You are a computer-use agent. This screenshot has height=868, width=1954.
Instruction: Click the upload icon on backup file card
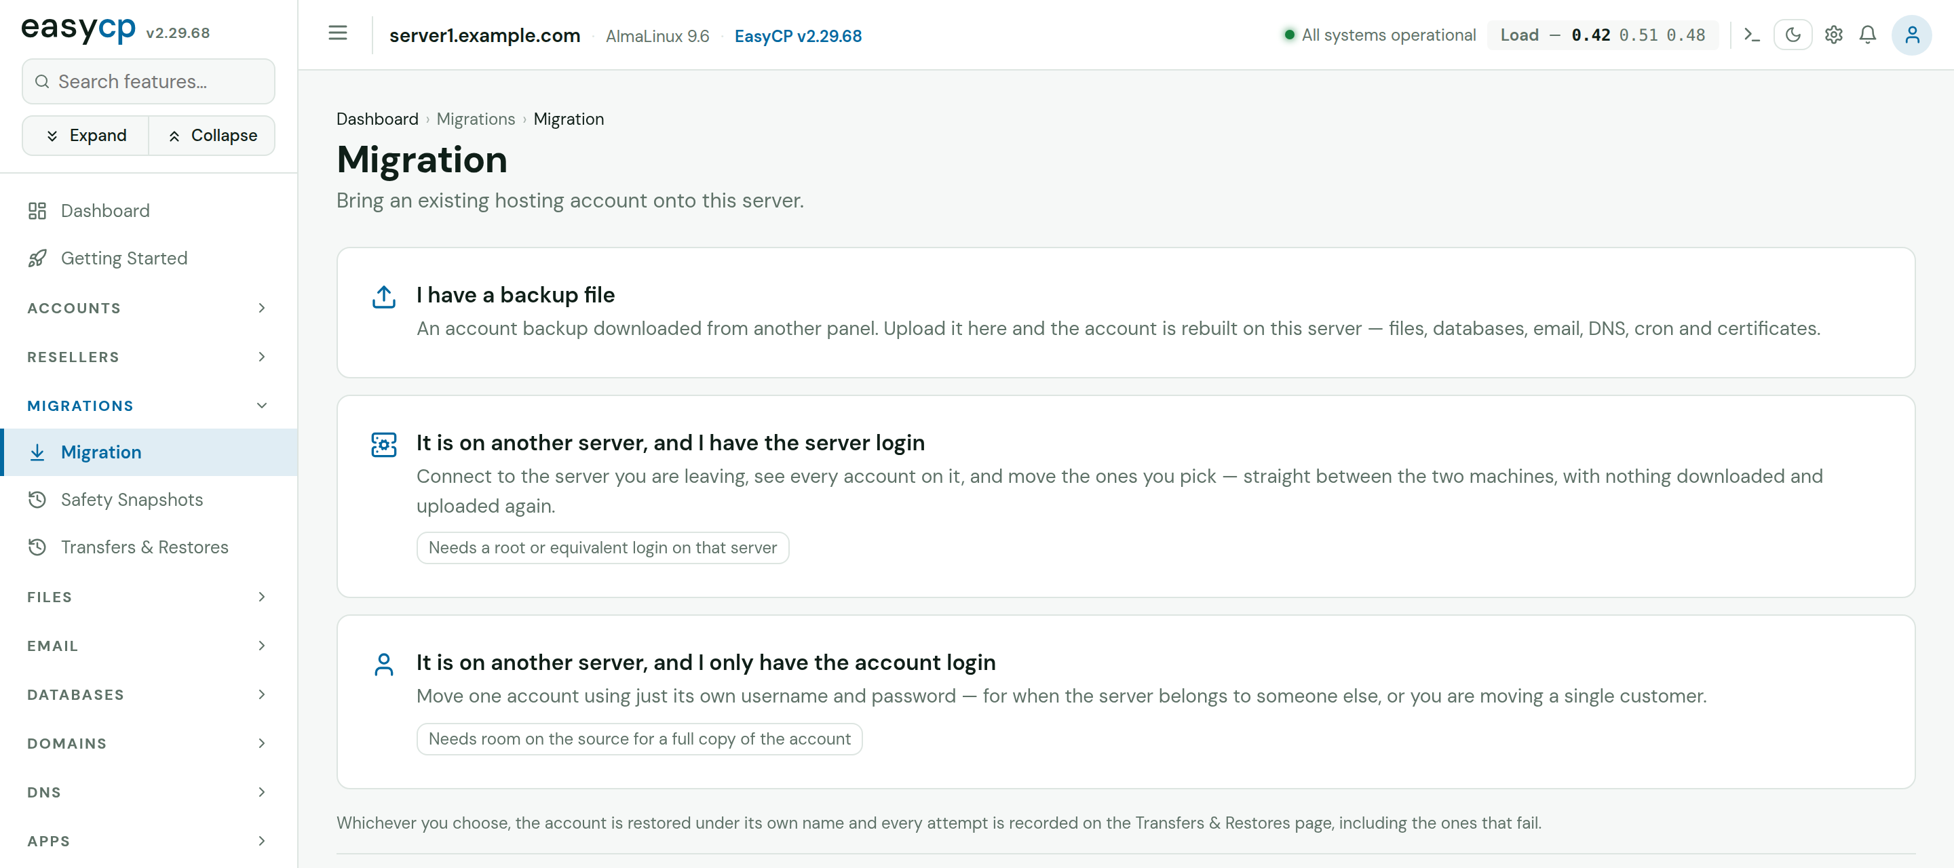pos(384,297)
